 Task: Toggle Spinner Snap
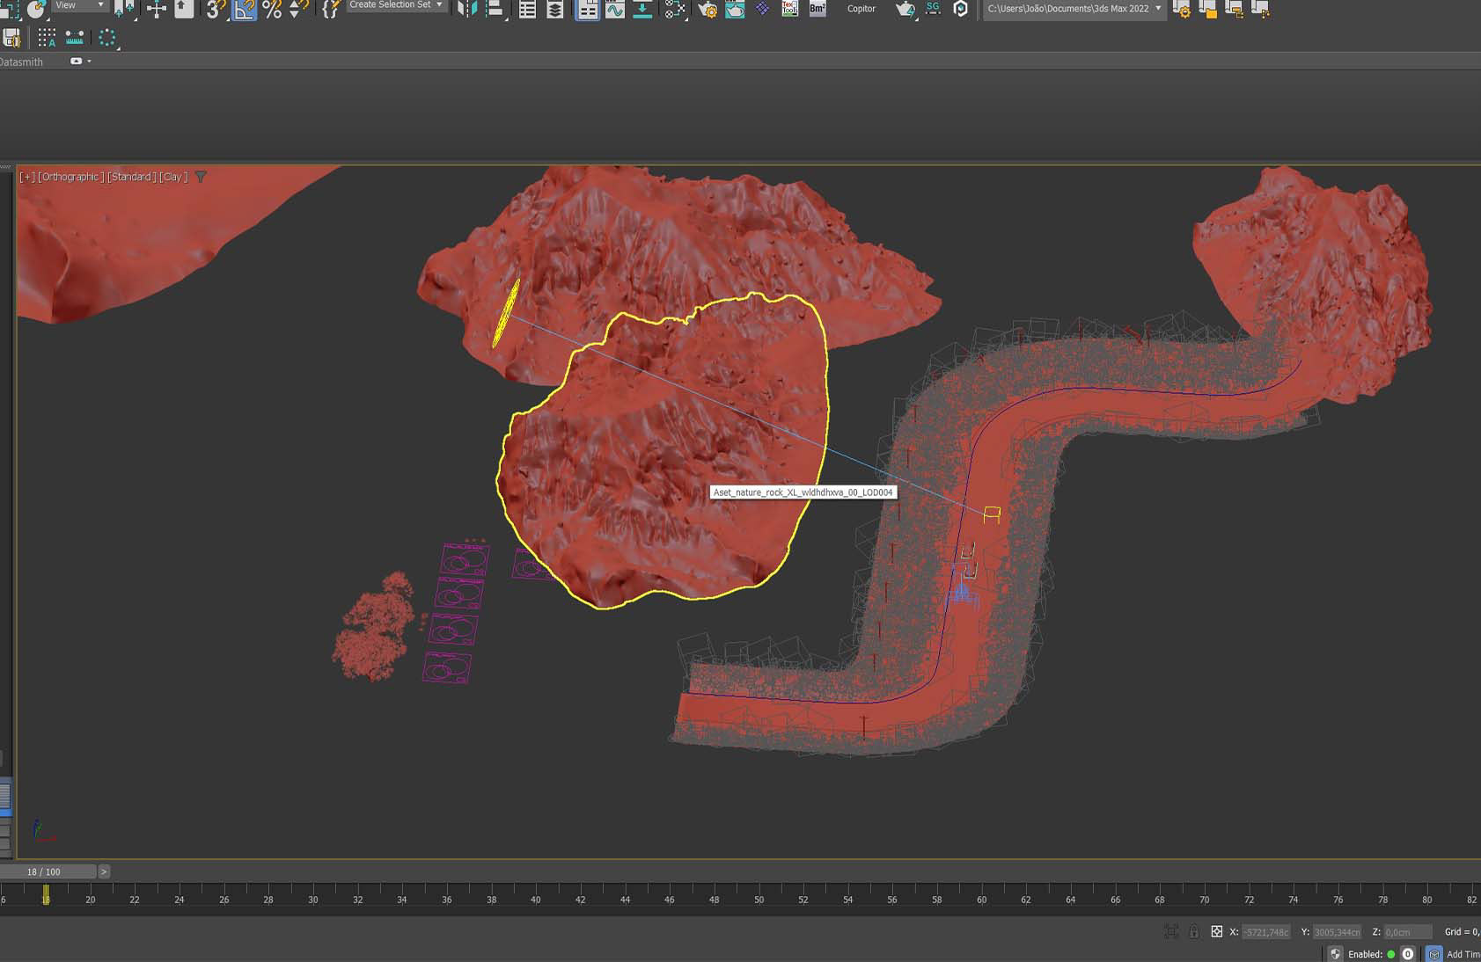coord(298,9)
